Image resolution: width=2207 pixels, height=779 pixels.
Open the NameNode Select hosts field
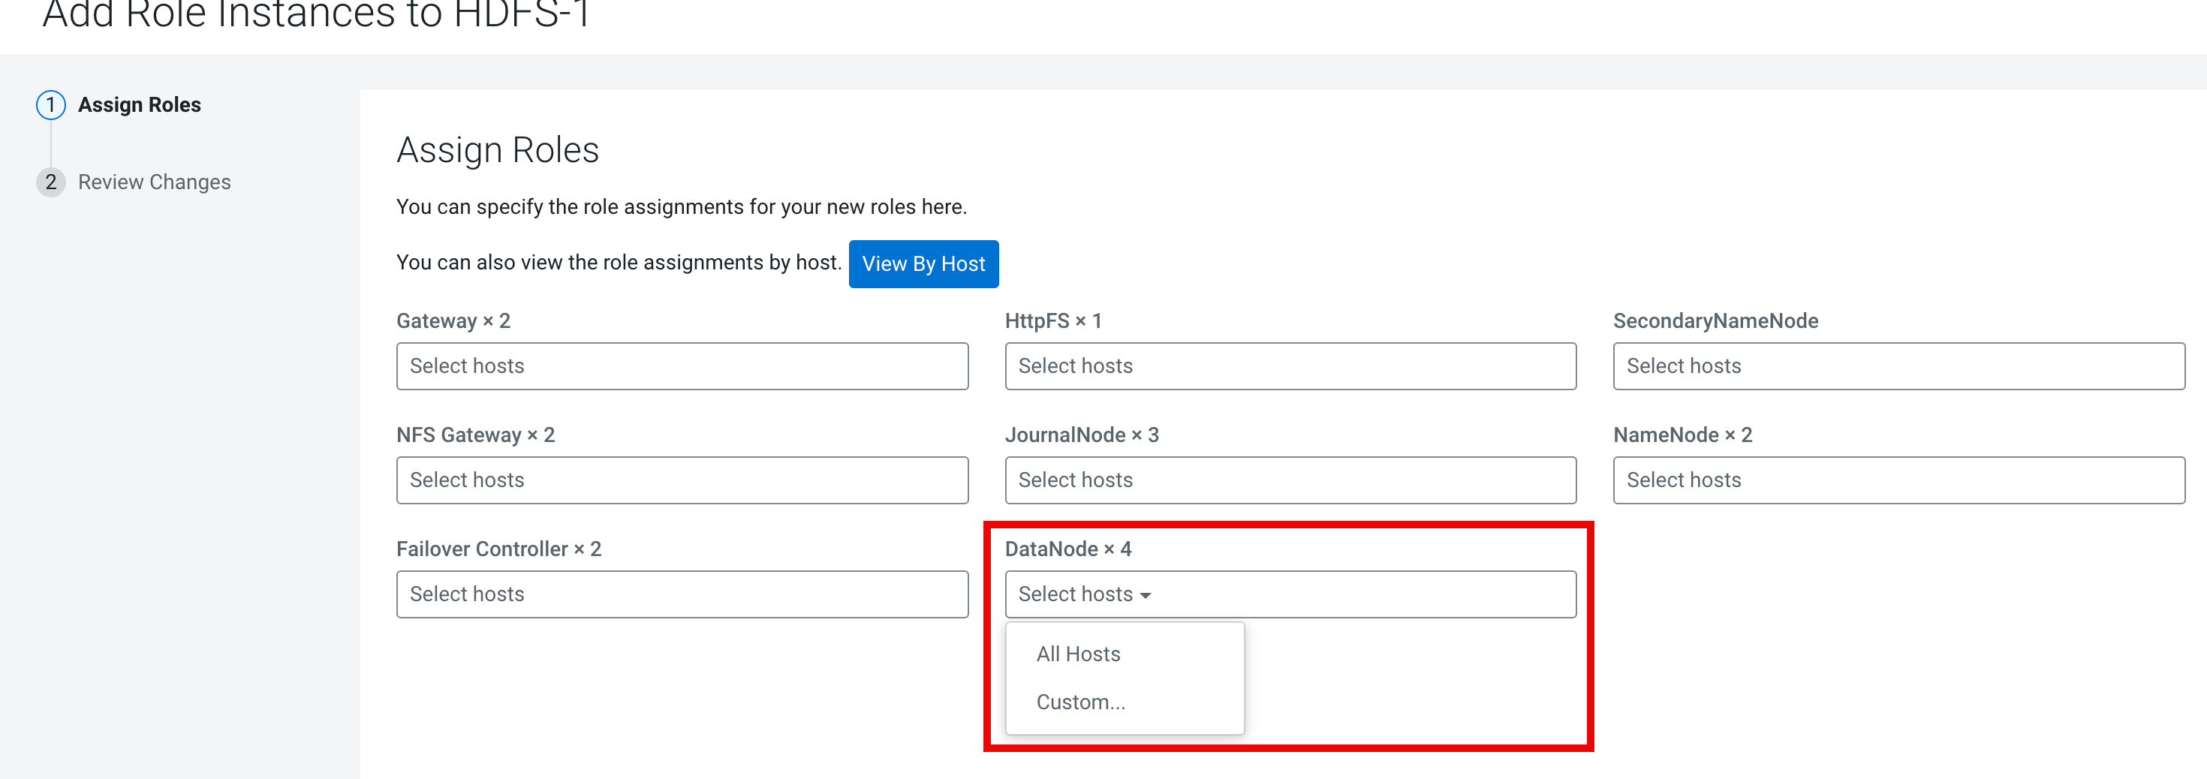pos(1898,480)
